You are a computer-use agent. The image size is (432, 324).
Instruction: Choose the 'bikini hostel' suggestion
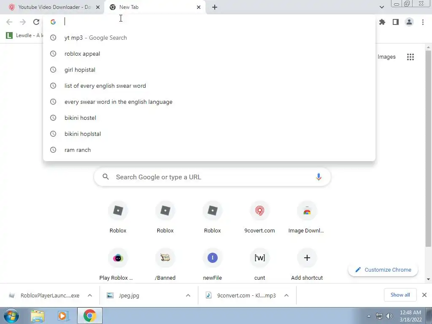(x=209, y=118)
